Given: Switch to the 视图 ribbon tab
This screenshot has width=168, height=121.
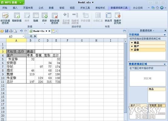Looking at the screenshot, I should click(x=72, y=8).
